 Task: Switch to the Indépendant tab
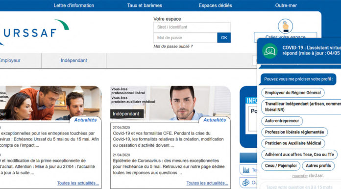tap(73, 60)
